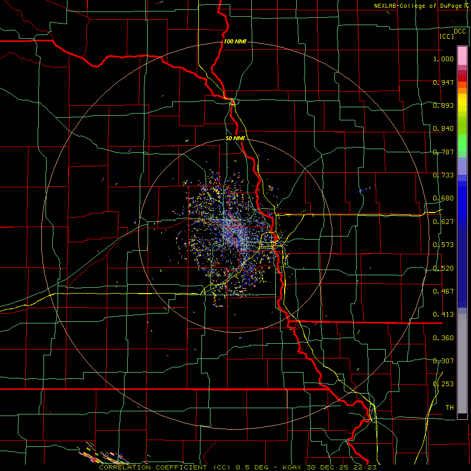
Task: Click the 0.787 color scale value
Action: 443,152
